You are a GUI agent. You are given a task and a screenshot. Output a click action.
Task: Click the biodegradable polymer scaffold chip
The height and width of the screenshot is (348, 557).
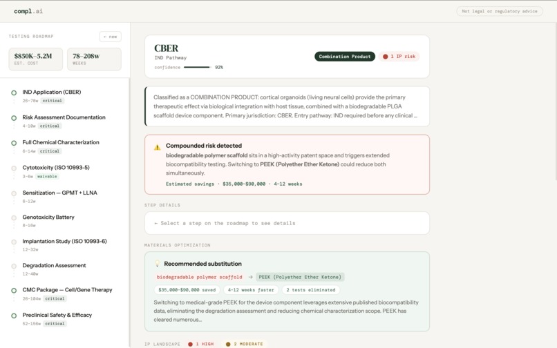(199, 277)
